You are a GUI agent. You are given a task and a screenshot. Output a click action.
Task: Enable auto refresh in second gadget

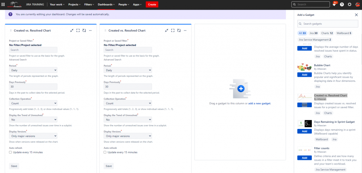(x=105, y=152)
